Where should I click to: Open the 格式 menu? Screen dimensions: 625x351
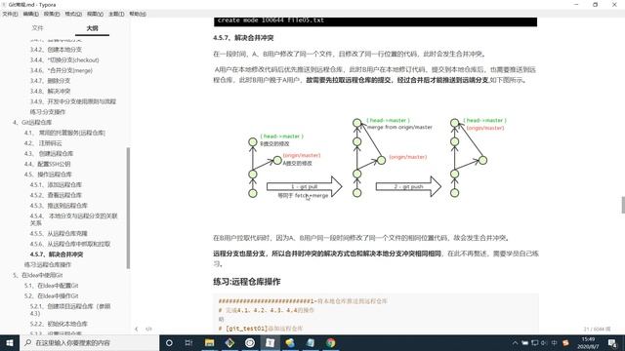tap(73, 14)
